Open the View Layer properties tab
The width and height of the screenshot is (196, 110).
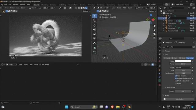(x=160, y=54)
